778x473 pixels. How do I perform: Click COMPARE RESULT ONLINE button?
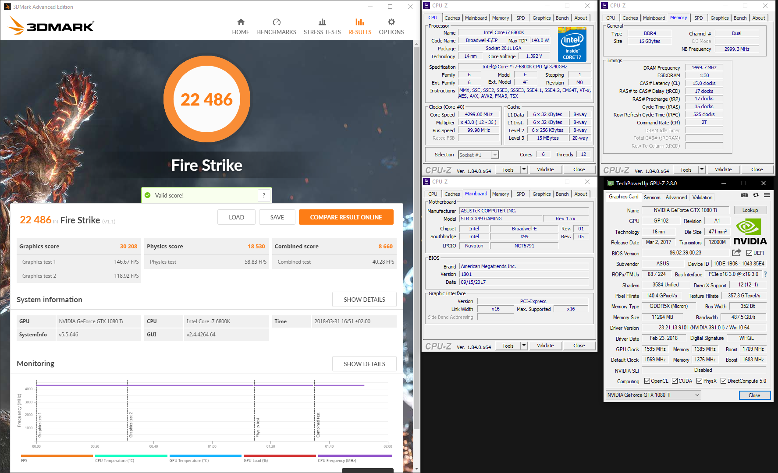point(346,217)
